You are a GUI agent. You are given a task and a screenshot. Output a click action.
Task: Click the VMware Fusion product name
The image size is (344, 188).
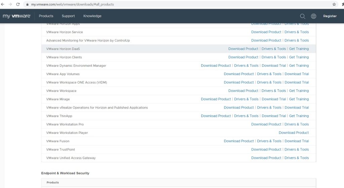pos(58,141)
